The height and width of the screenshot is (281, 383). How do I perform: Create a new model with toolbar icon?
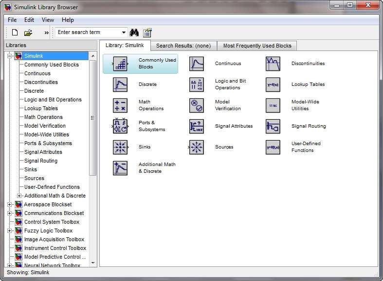15,33
